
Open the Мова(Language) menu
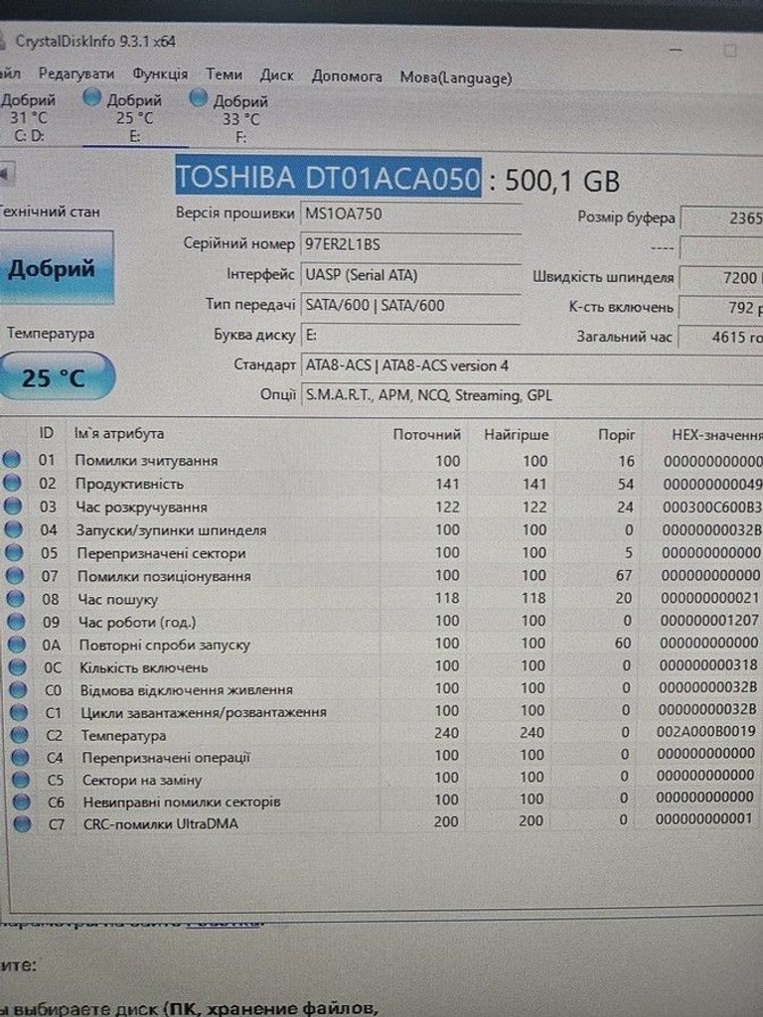[x=455, y=77]
